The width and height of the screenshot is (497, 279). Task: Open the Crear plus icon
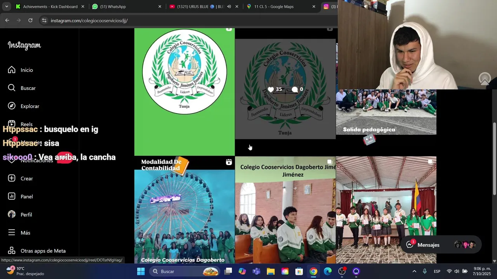12,178
